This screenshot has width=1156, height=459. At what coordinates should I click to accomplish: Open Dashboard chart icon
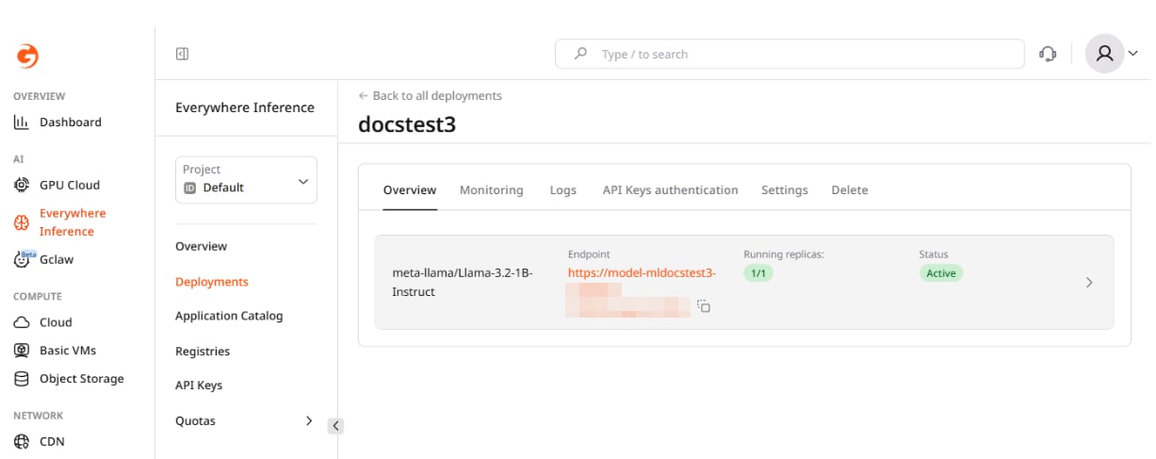(22, 123)
